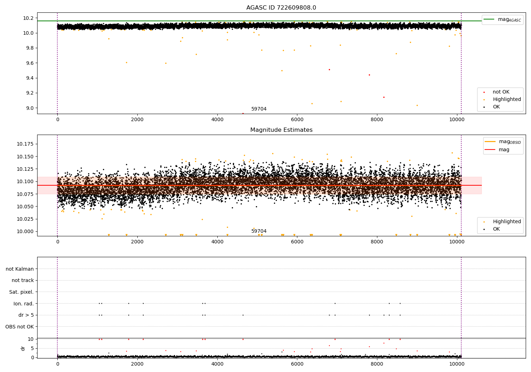The image size is (531, 372).
Task: Click the "2000" x-axis tick under the bottom plot
Action: [x=137, y=364]
